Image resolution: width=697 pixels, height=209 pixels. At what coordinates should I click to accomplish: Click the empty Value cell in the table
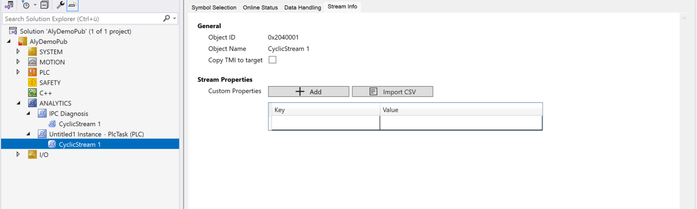click(x=461, y=123)
